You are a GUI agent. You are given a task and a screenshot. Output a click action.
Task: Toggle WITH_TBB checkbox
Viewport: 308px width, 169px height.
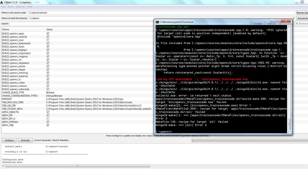[x=48, y=125]
